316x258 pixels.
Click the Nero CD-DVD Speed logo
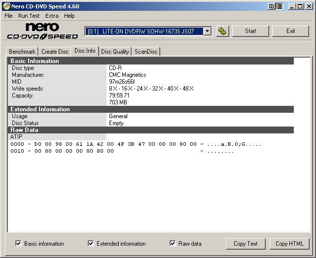[42, 31]
